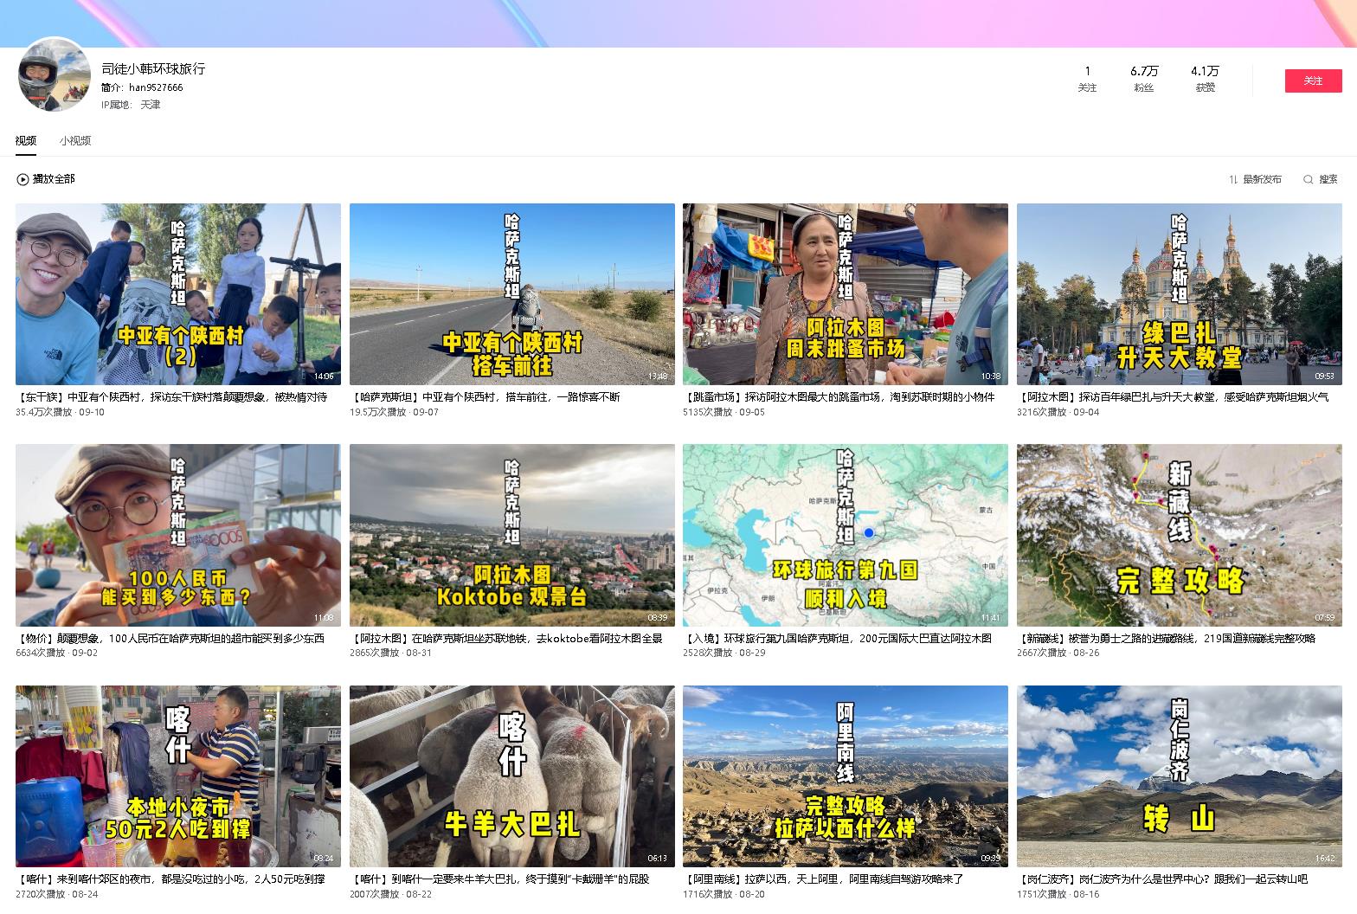Open the 绿巴扎升天大教堂 video thumbnail
Screen dimensions: 1357x914
[1179, 294]
